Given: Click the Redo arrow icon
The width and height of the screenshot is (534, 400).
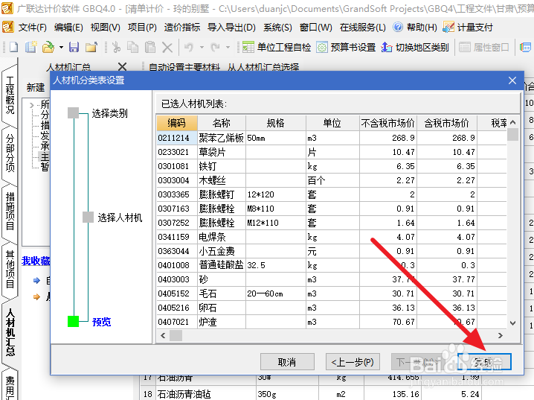Looking at the screenshot, I should coord(215,47).
